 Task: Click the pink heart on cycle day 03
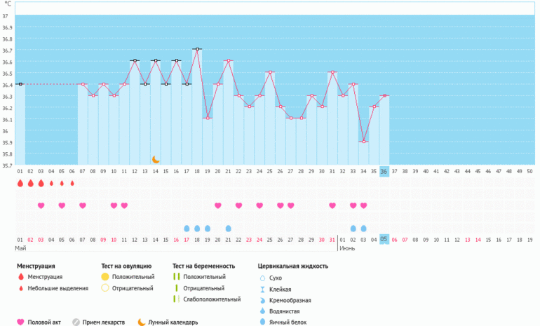click(x=41, y=205)
